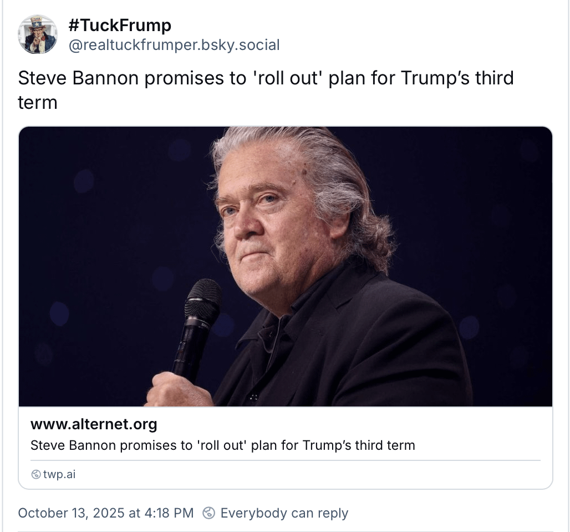Click the www.alternet.org domain label

click(x=94, y=424)
